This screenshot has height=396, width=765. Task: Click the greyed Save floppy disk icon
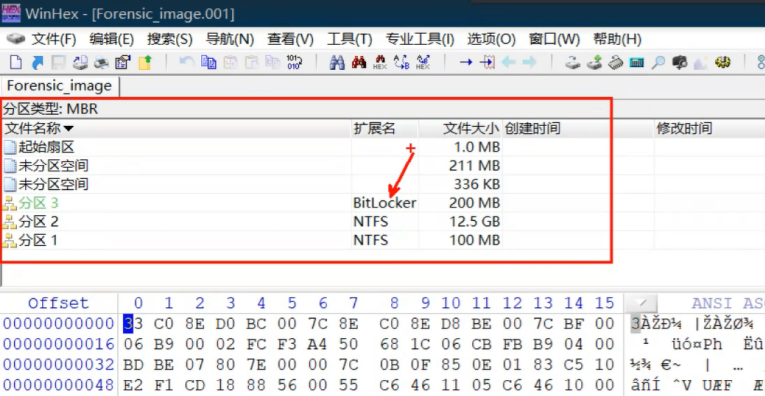point(59,62)
